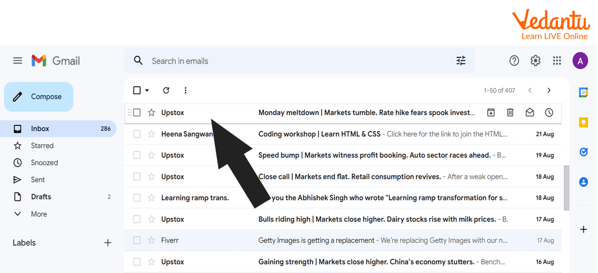This screenshot has height=273, width=598.
Task: Snooze the Monday meltdown email
Action: coord(549,113)
